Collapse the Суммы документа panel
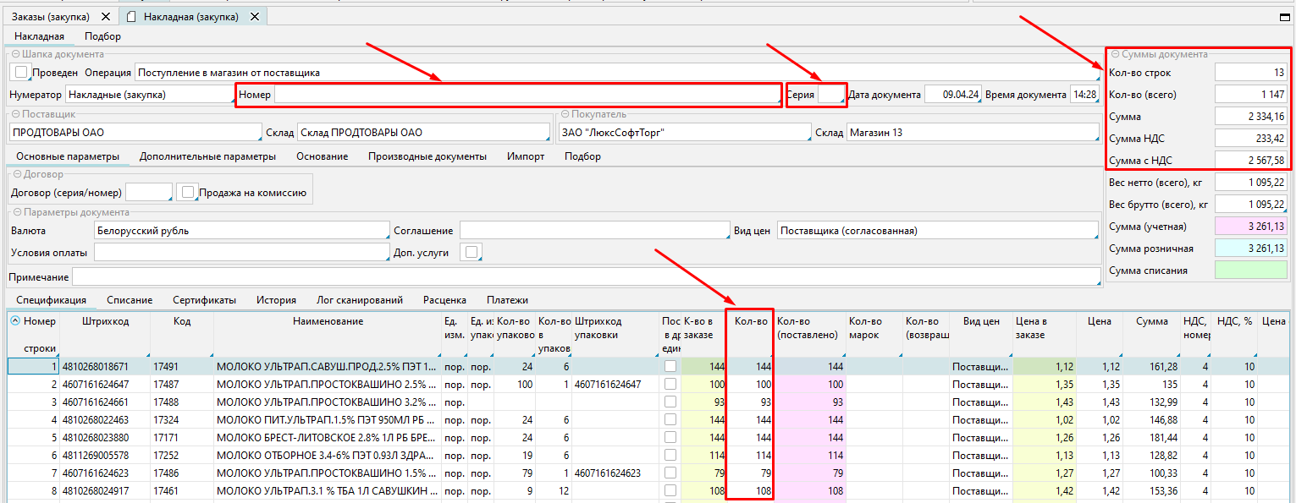The width and height of the screenshot is (1296, 503). 1115,54
